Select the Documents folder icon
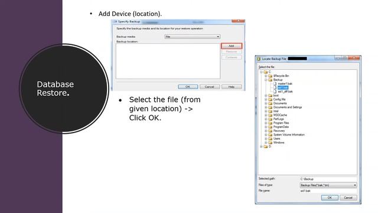378x213 pixels. point(271,104)
